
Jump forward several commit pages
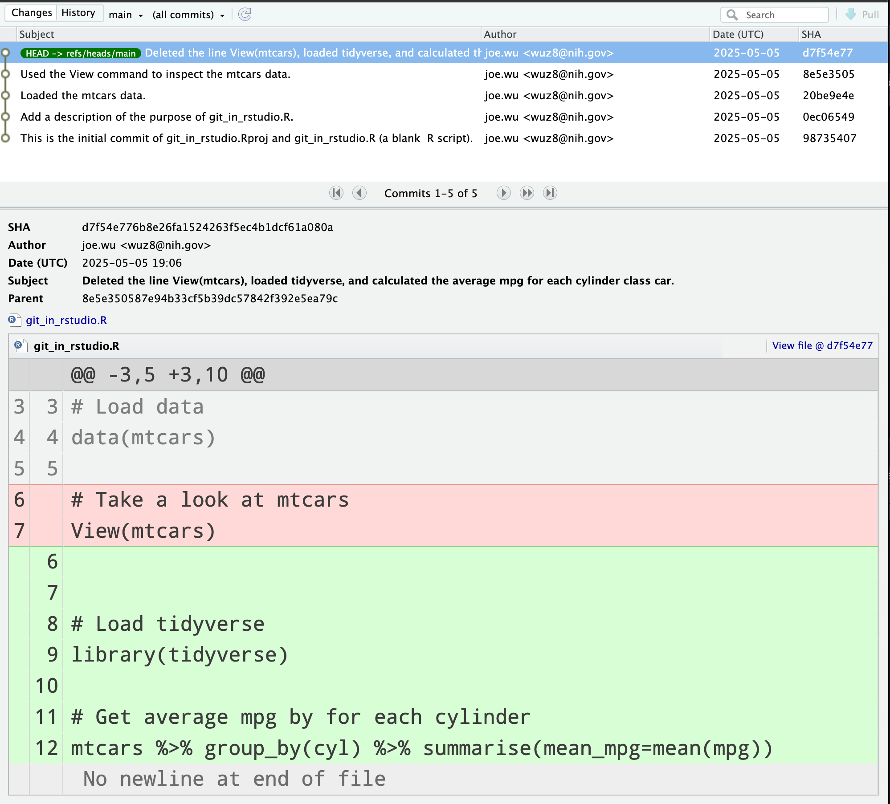click(527, 193)
